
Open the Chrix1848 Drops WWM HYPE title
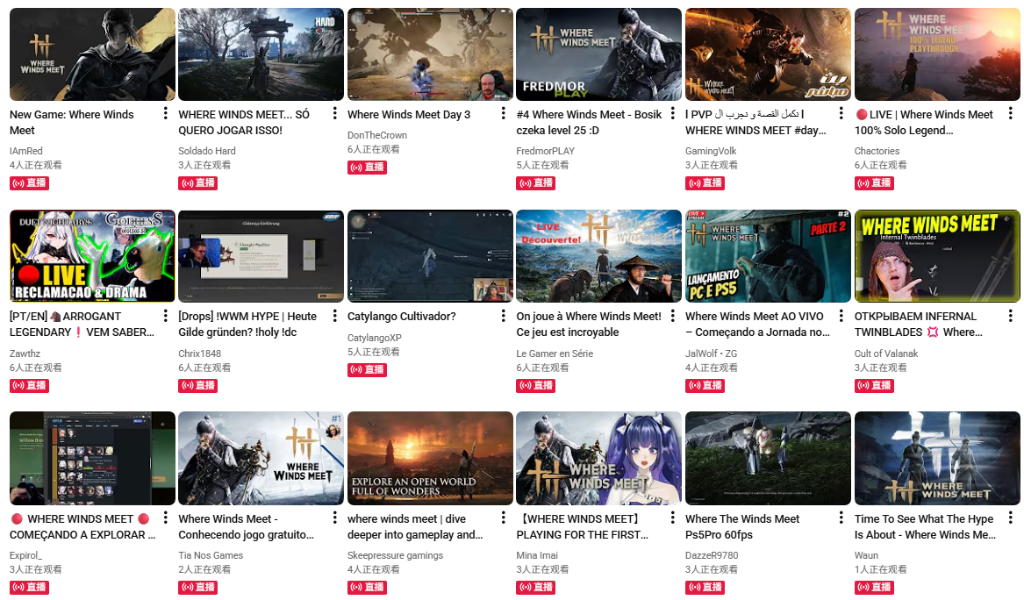coord(247,325)
